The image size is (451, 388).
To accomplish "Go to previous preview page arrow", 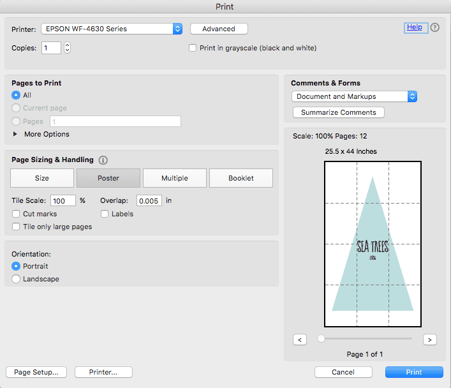I will point(300,339).
